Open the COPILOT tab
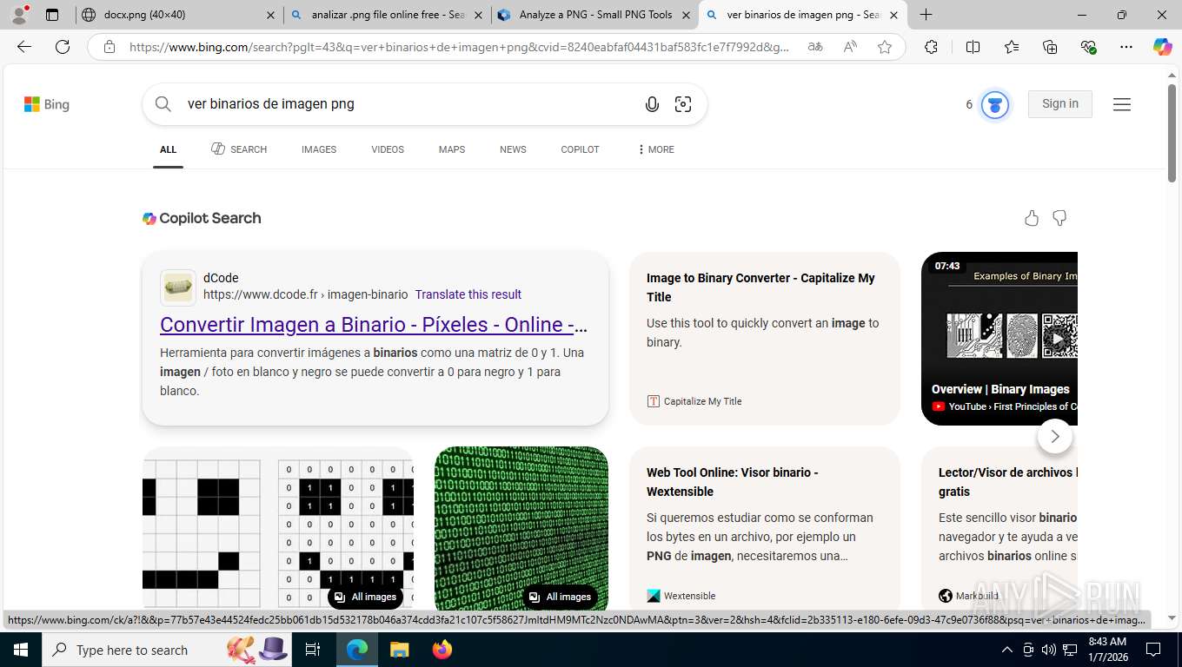This screenshot has width=1182, height=667. point(580,149)
